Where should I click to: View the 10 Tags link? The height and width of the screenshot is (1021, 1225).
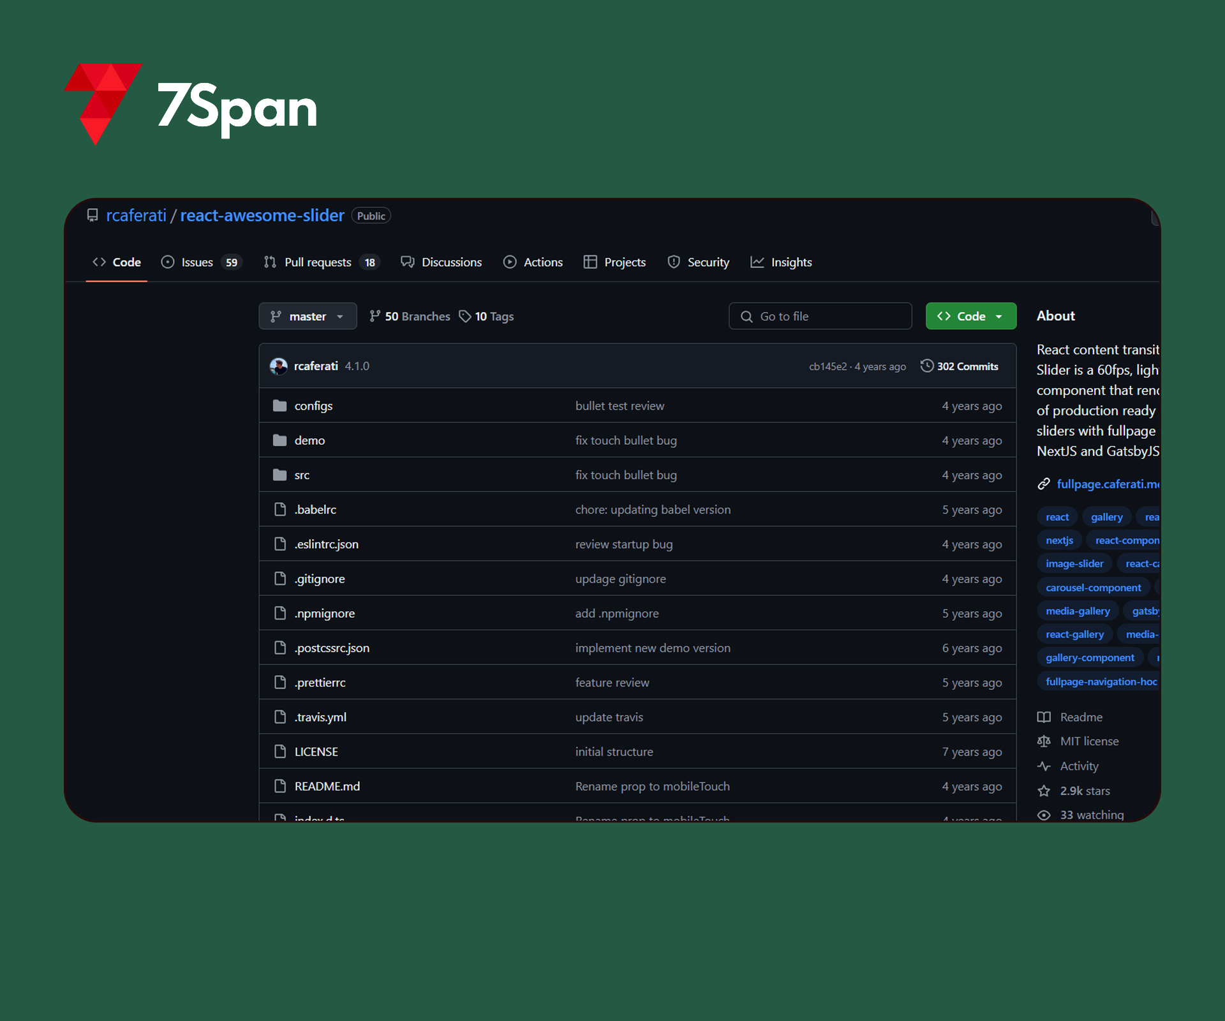pos(486,317)
